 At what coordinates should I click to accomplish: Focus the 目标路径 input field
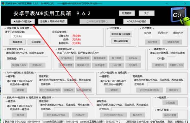click(x=34, y=59)
